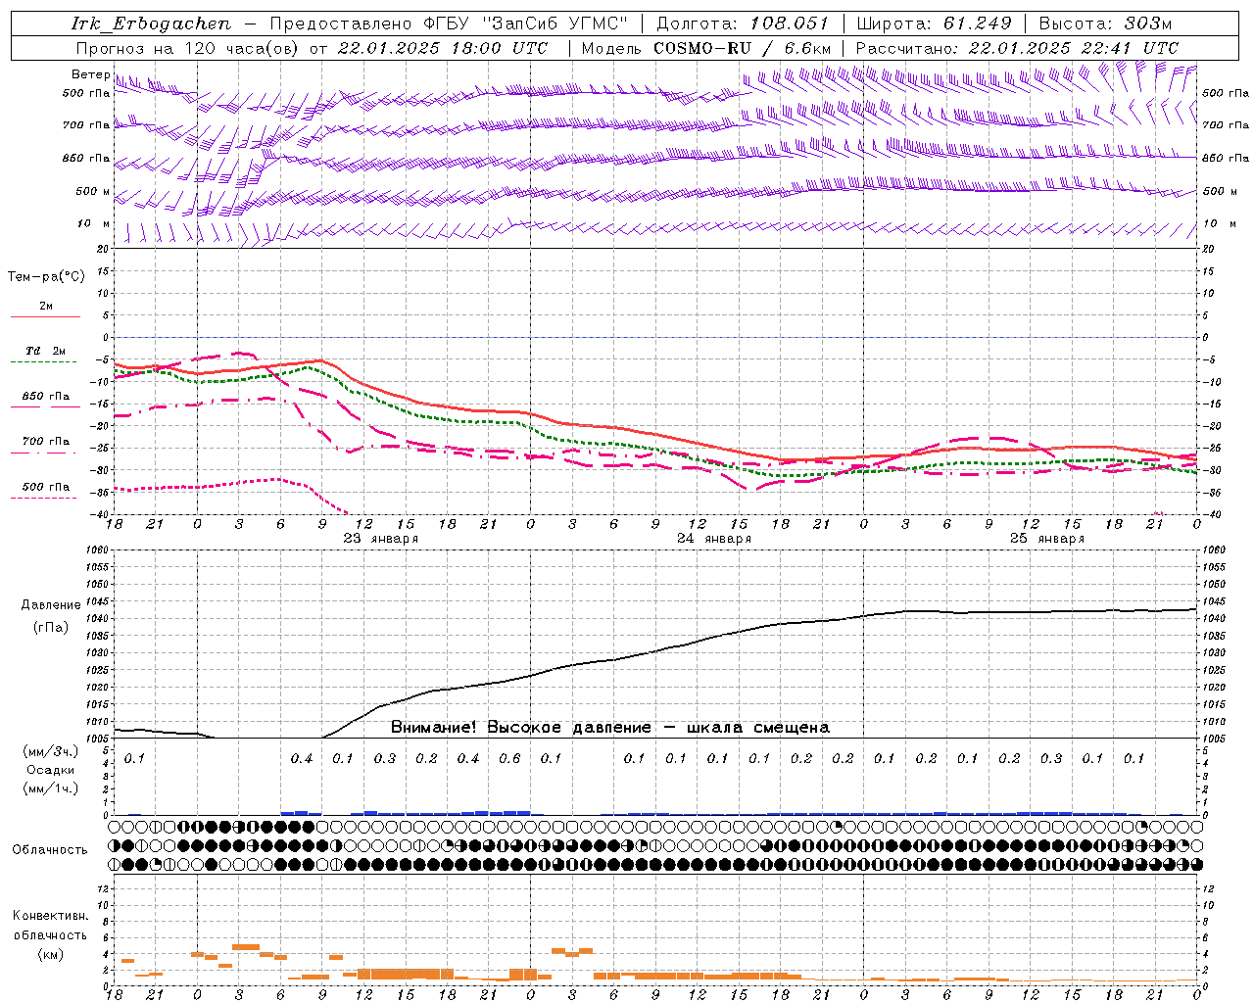The height and width of the screenshot is (1003, 1254).
Task: Click the Облачность cloudiness label
Action: point(50,850)
